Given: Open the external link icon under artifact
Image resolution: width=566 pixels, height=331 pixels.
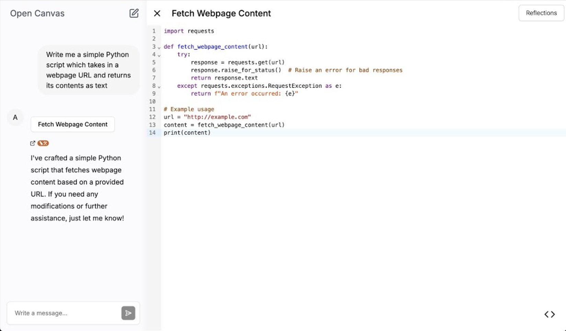Looking at the screenshot, I should 33,143.
